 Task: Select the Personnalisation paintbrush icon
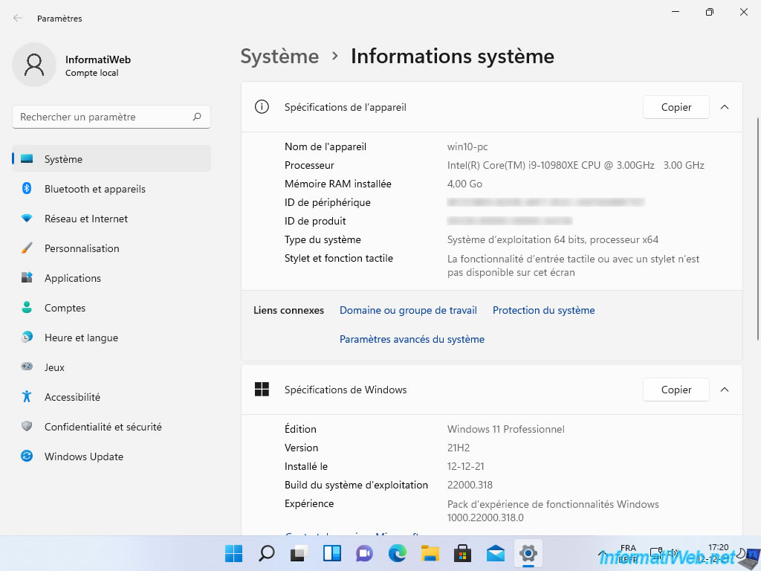[27, 248]
